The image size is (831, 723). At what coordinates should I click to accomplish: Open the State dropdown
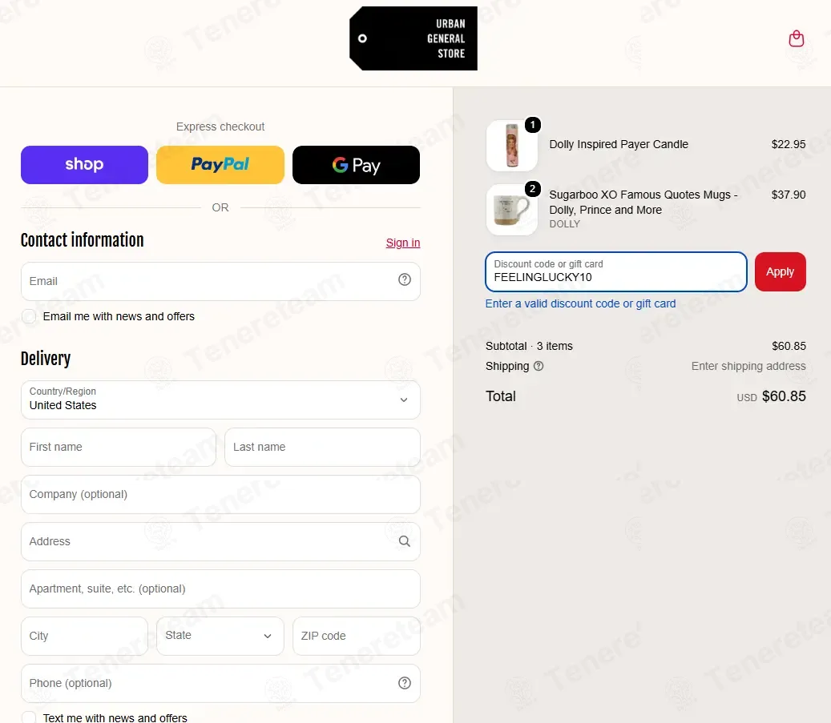click(x=220, y=636)
